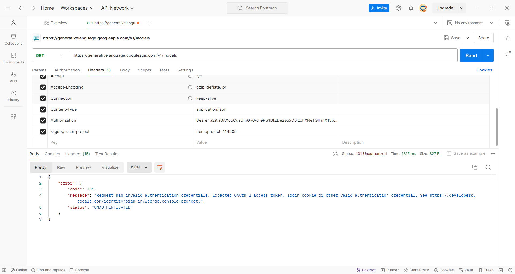Screen dimensions: 515x274
Task: Expand the API Network dropdown
Action: coord(117,8)
